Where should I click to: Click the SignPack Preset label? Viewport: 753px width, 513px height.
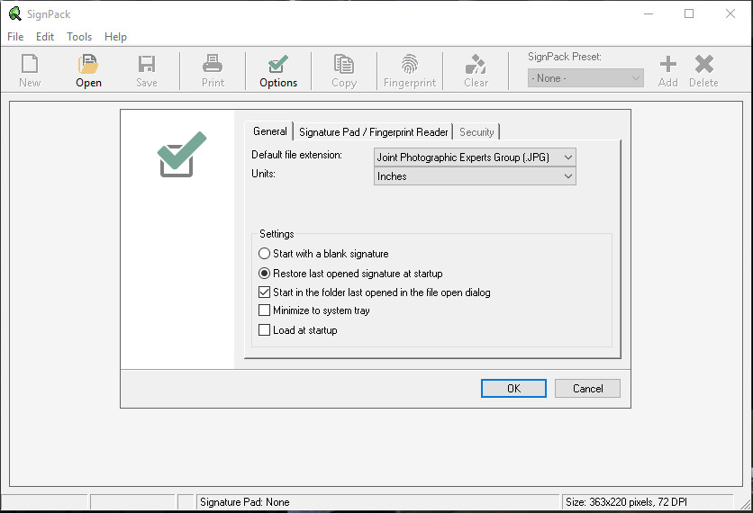(564, 57)
